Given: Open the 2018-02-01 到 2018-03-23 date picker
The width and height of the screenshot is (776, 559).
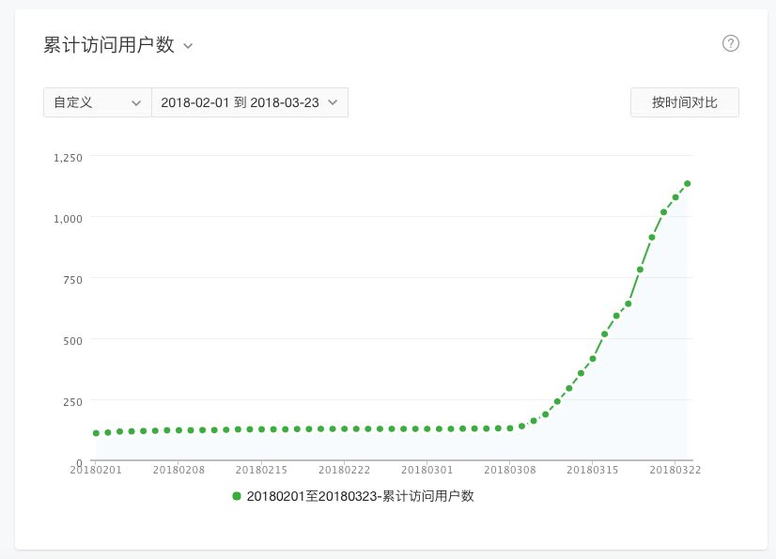Looking at the screenshot, I should [250, 102].
